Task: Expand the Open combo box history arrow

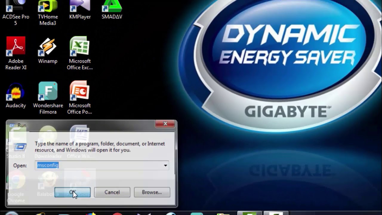Action: pyautogui.click(x=165, y=165)
